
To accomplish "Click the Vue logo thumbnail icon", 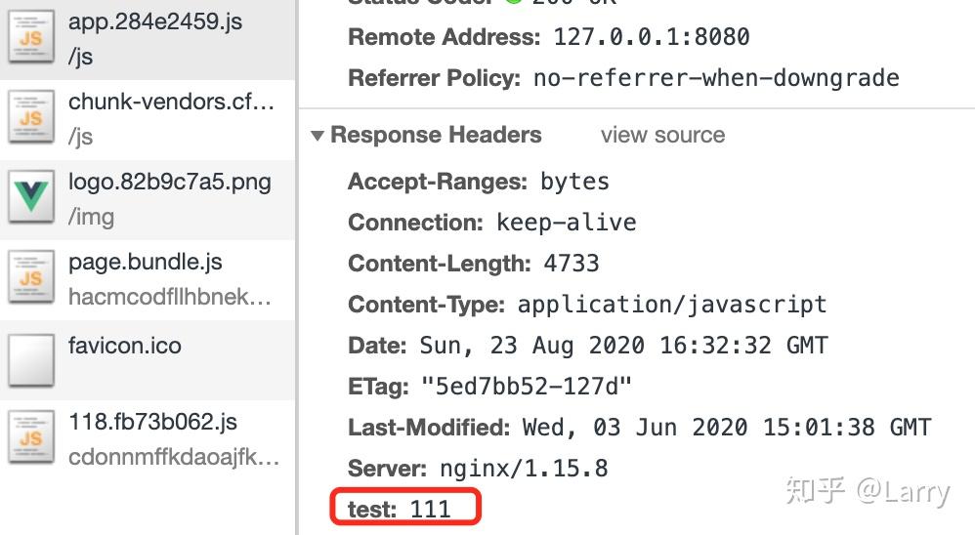I will (31, 199).
